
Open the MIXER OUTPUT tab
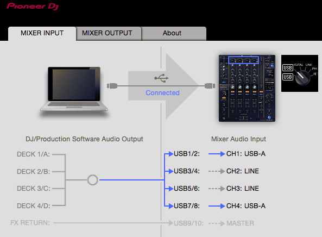pos(107,33)
